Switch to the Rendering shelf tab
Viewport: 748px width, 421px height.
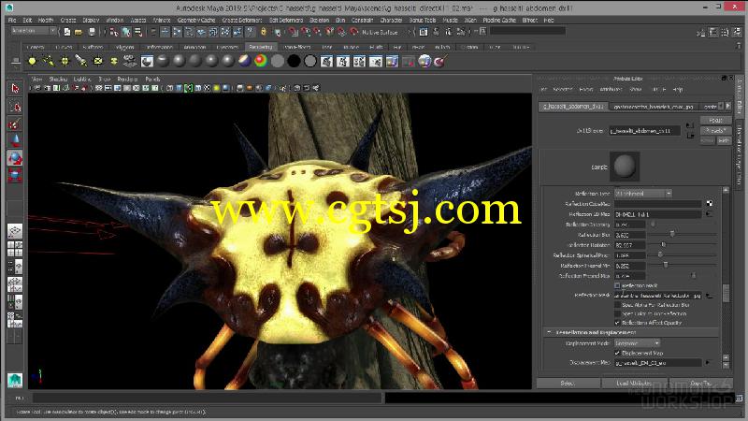pyautogui.click(x=261, y=48)
